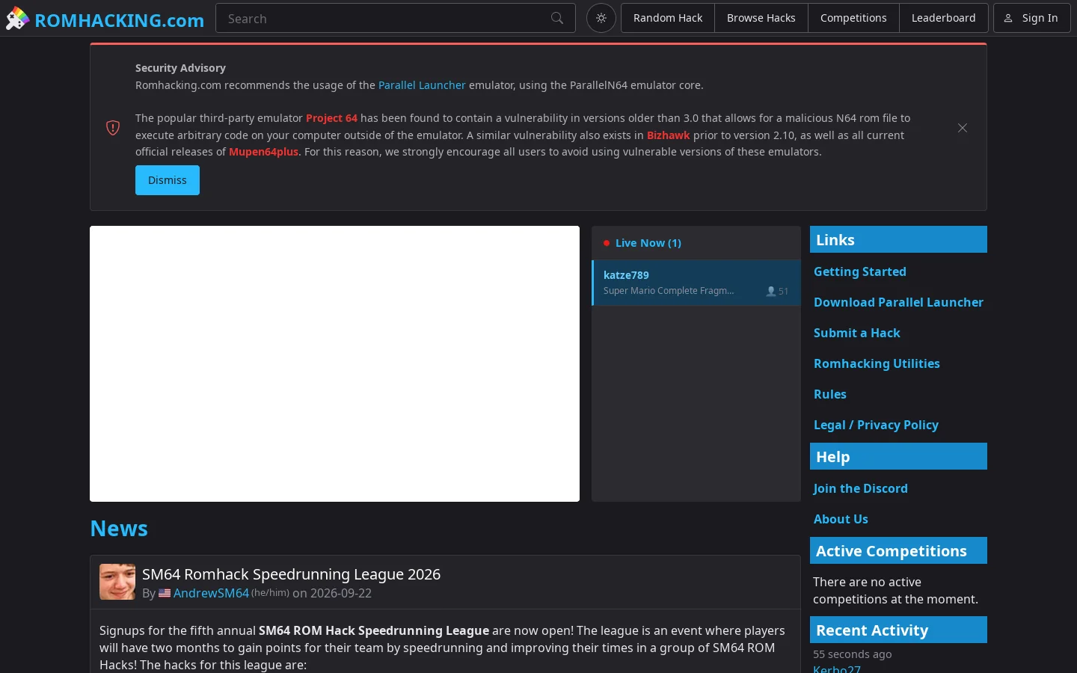Click the AndrewSM64 author link
The image size is (1077, 673).
pos(211,593)
